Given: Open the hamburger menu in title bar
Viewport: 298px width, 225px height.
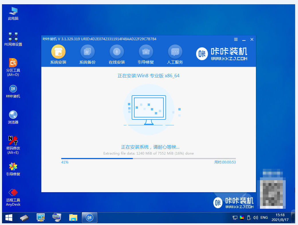Looking at the screenshot, I should 236,39.
